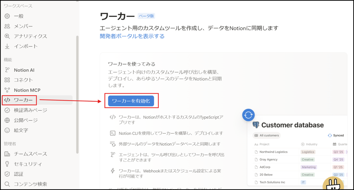This screenshot has height=190, width=354.
Task: Click the Q3 '25 quarter tag
Action: [x=338, y=152]
